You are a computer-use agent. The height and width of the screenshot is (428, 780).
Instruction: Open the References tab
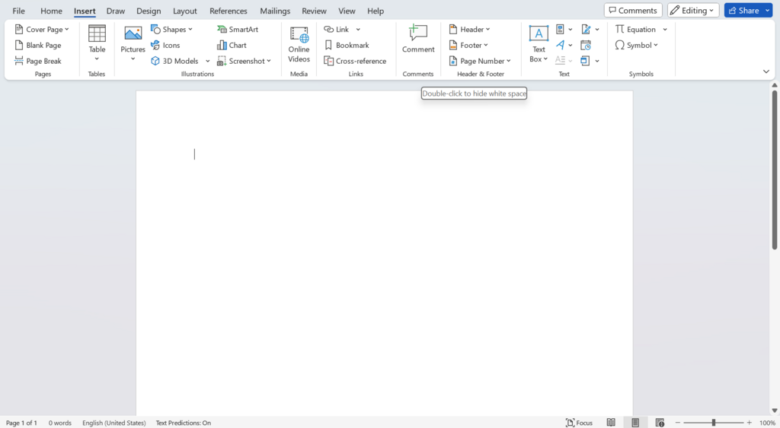[x=229, y=11]
